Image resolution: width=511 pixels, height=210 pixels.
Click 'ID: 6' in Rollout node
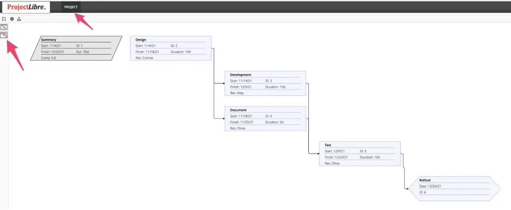tap(422, 192)
